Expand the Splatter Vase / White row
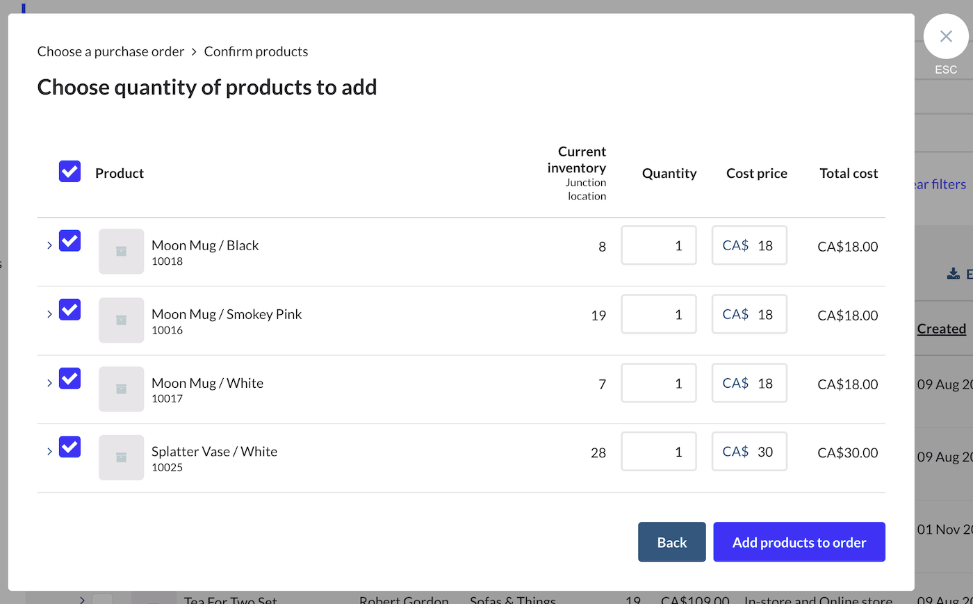973x604 pixels. pos(49,452)
